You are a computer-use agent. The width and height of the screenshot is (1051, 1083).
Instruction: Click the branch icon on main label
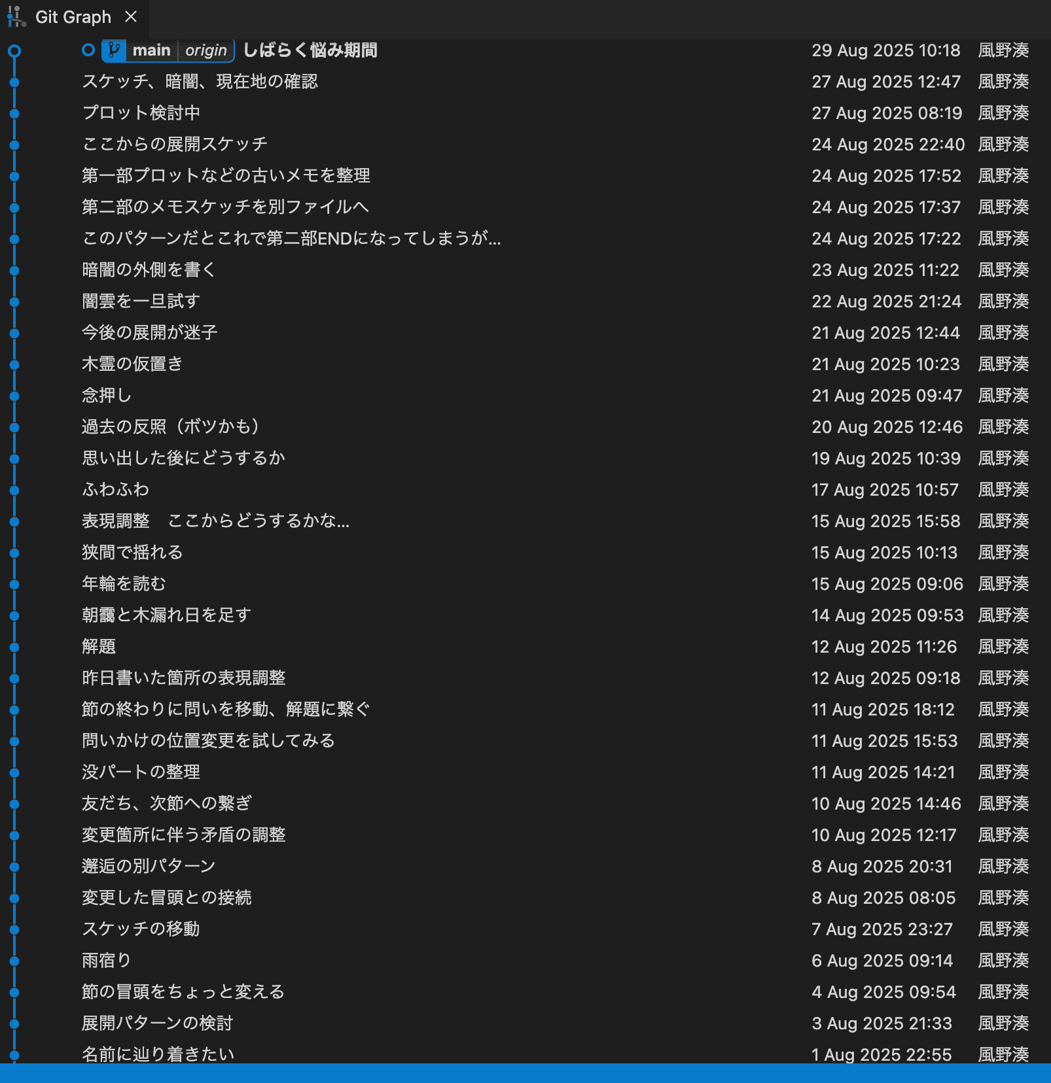(114, 50)
